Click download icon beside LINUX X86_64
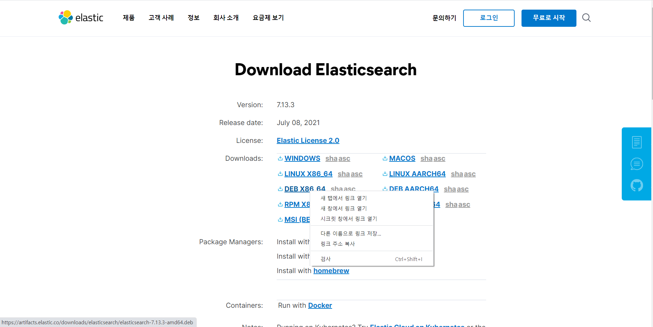The image size is (653, 327). click(x=280, y=174)
